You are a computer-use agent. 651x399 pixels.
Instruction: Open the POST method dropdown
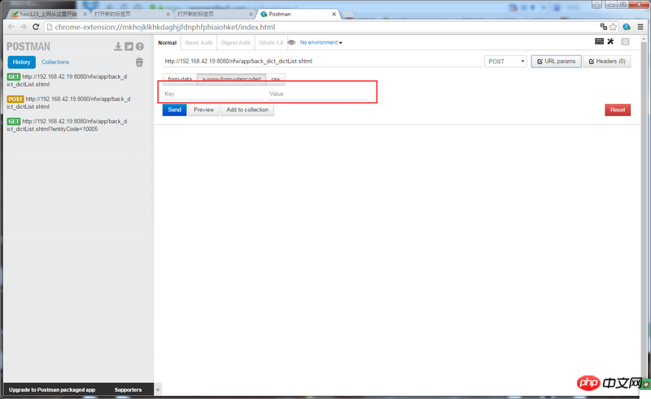coord(505,62)
